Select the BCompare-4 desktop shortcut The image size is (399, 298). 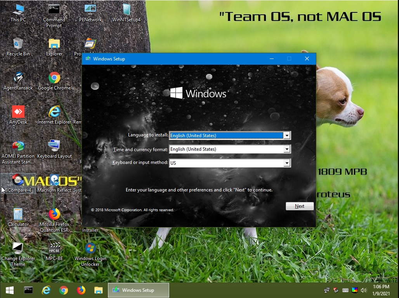18,183
